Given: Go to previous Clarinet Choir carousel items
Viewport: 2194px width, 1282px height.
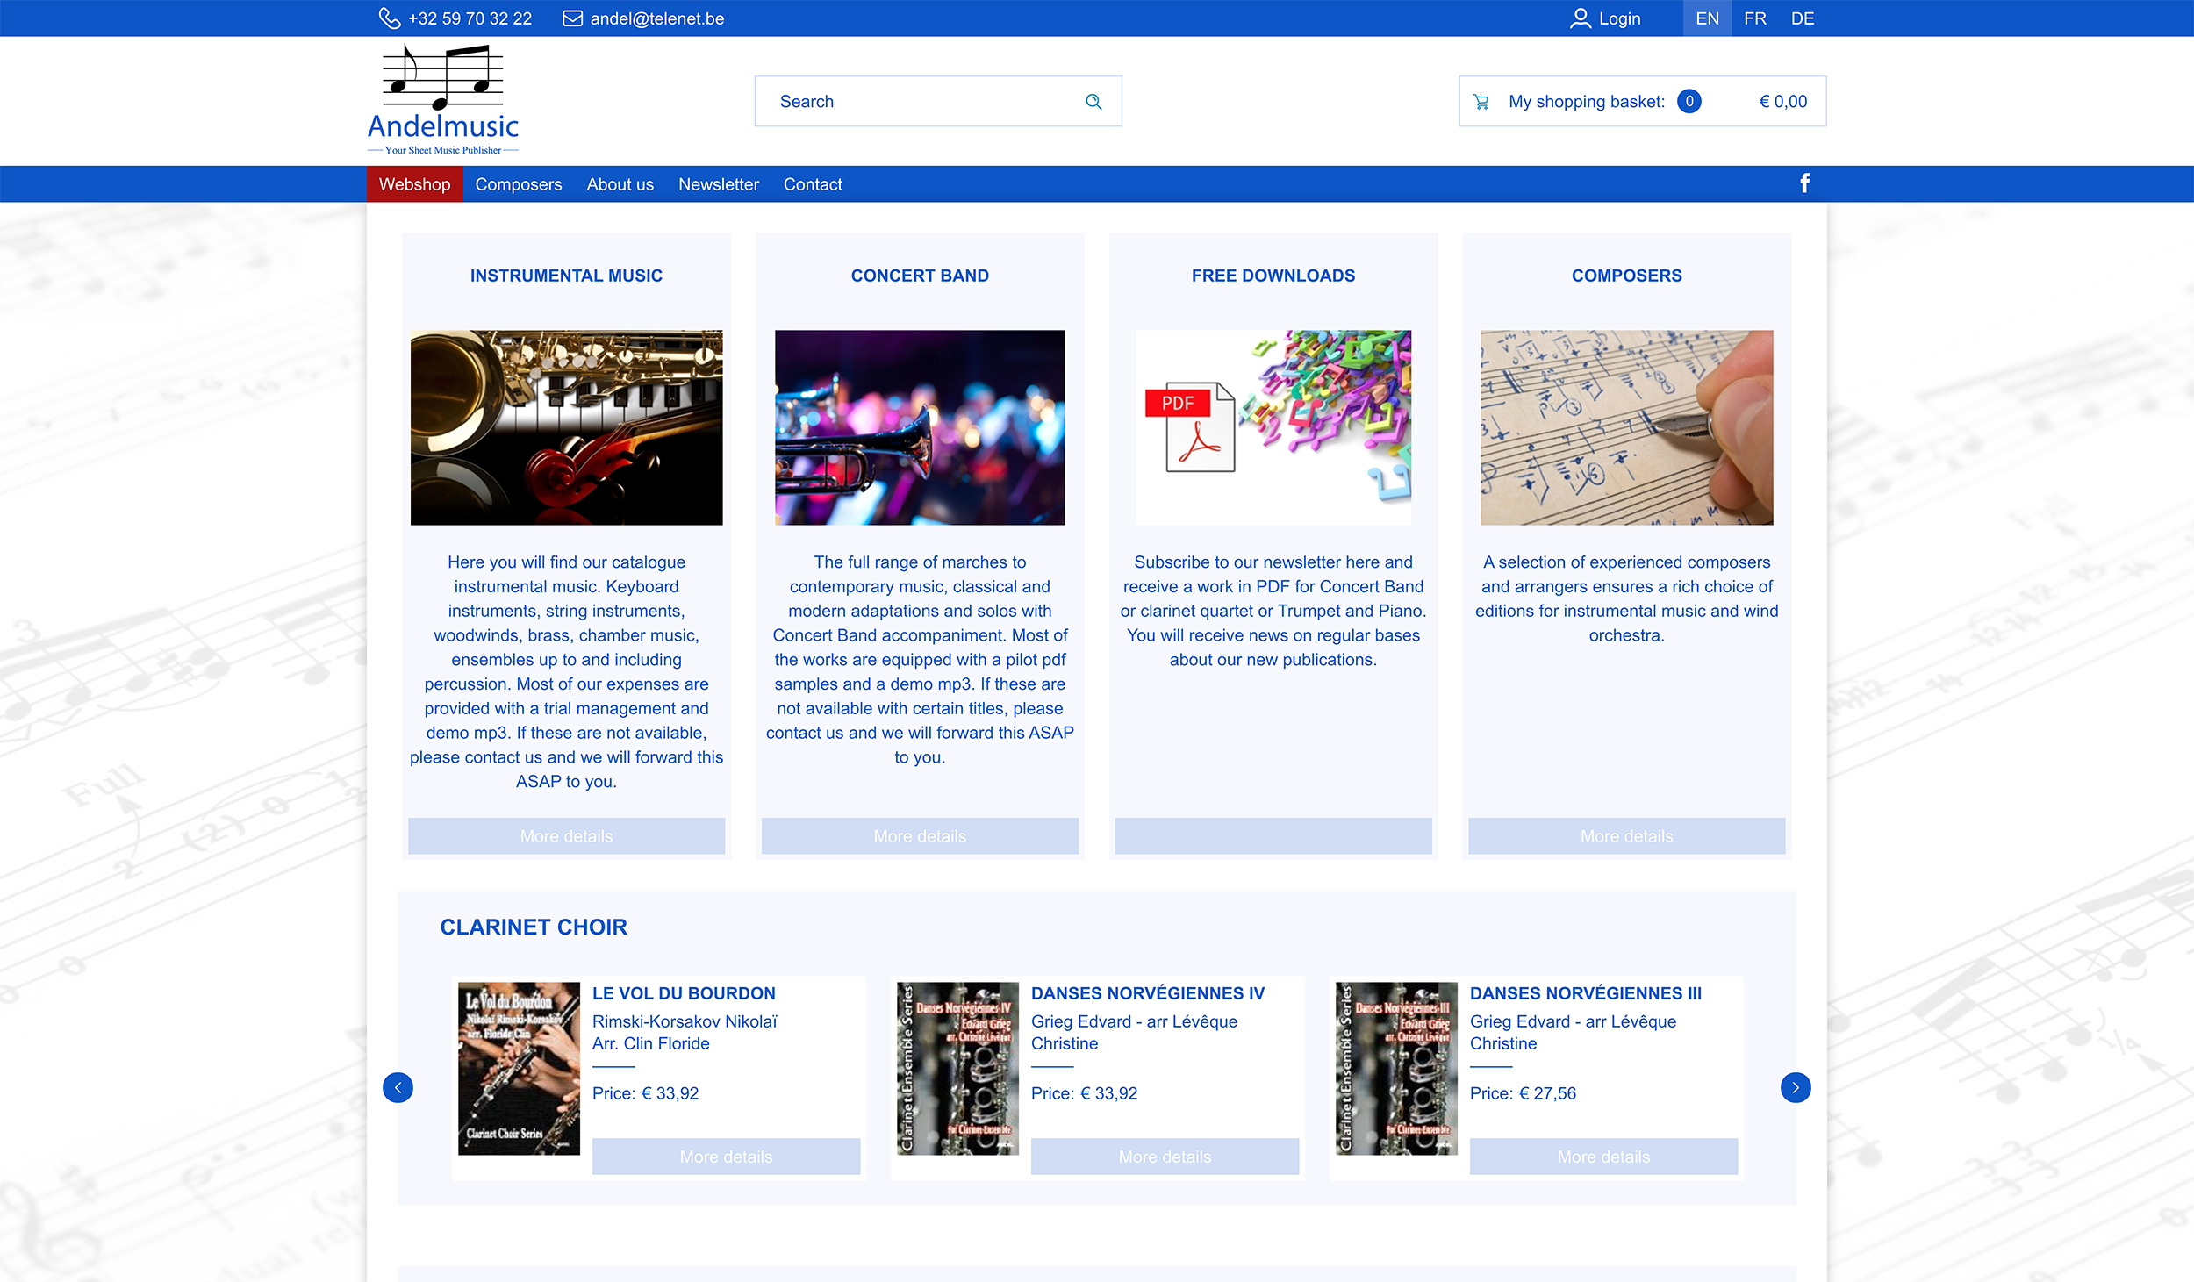Looking at the screenshot, I should pos(398,1087).
